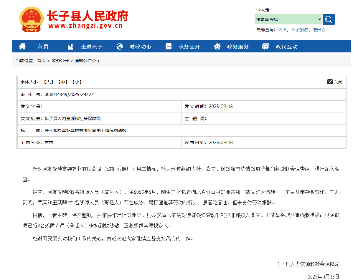
Task: Open the 按要素查找 dropdown
Action: click(289, 19)
